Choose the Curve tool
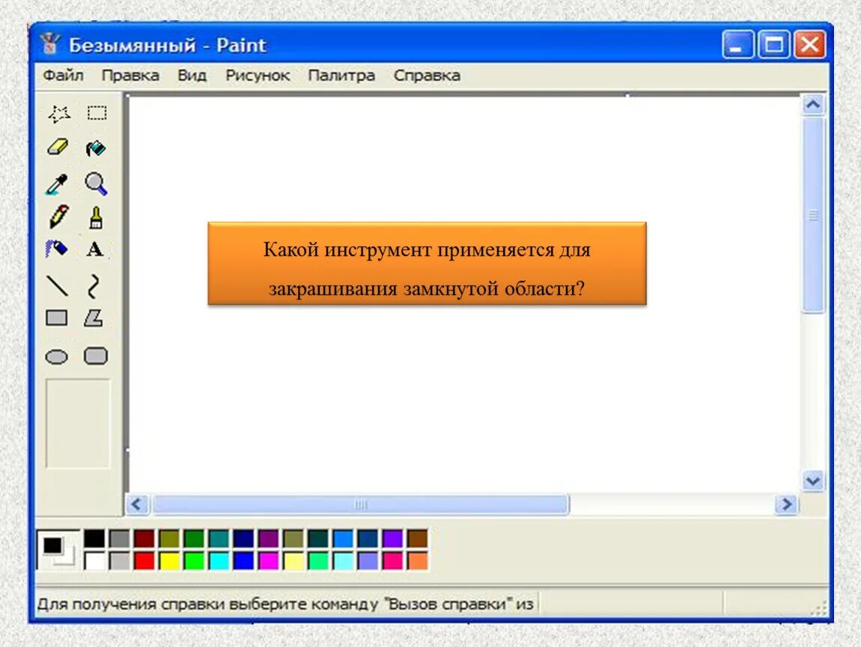861x647 pixels. [x=94, y=286]
